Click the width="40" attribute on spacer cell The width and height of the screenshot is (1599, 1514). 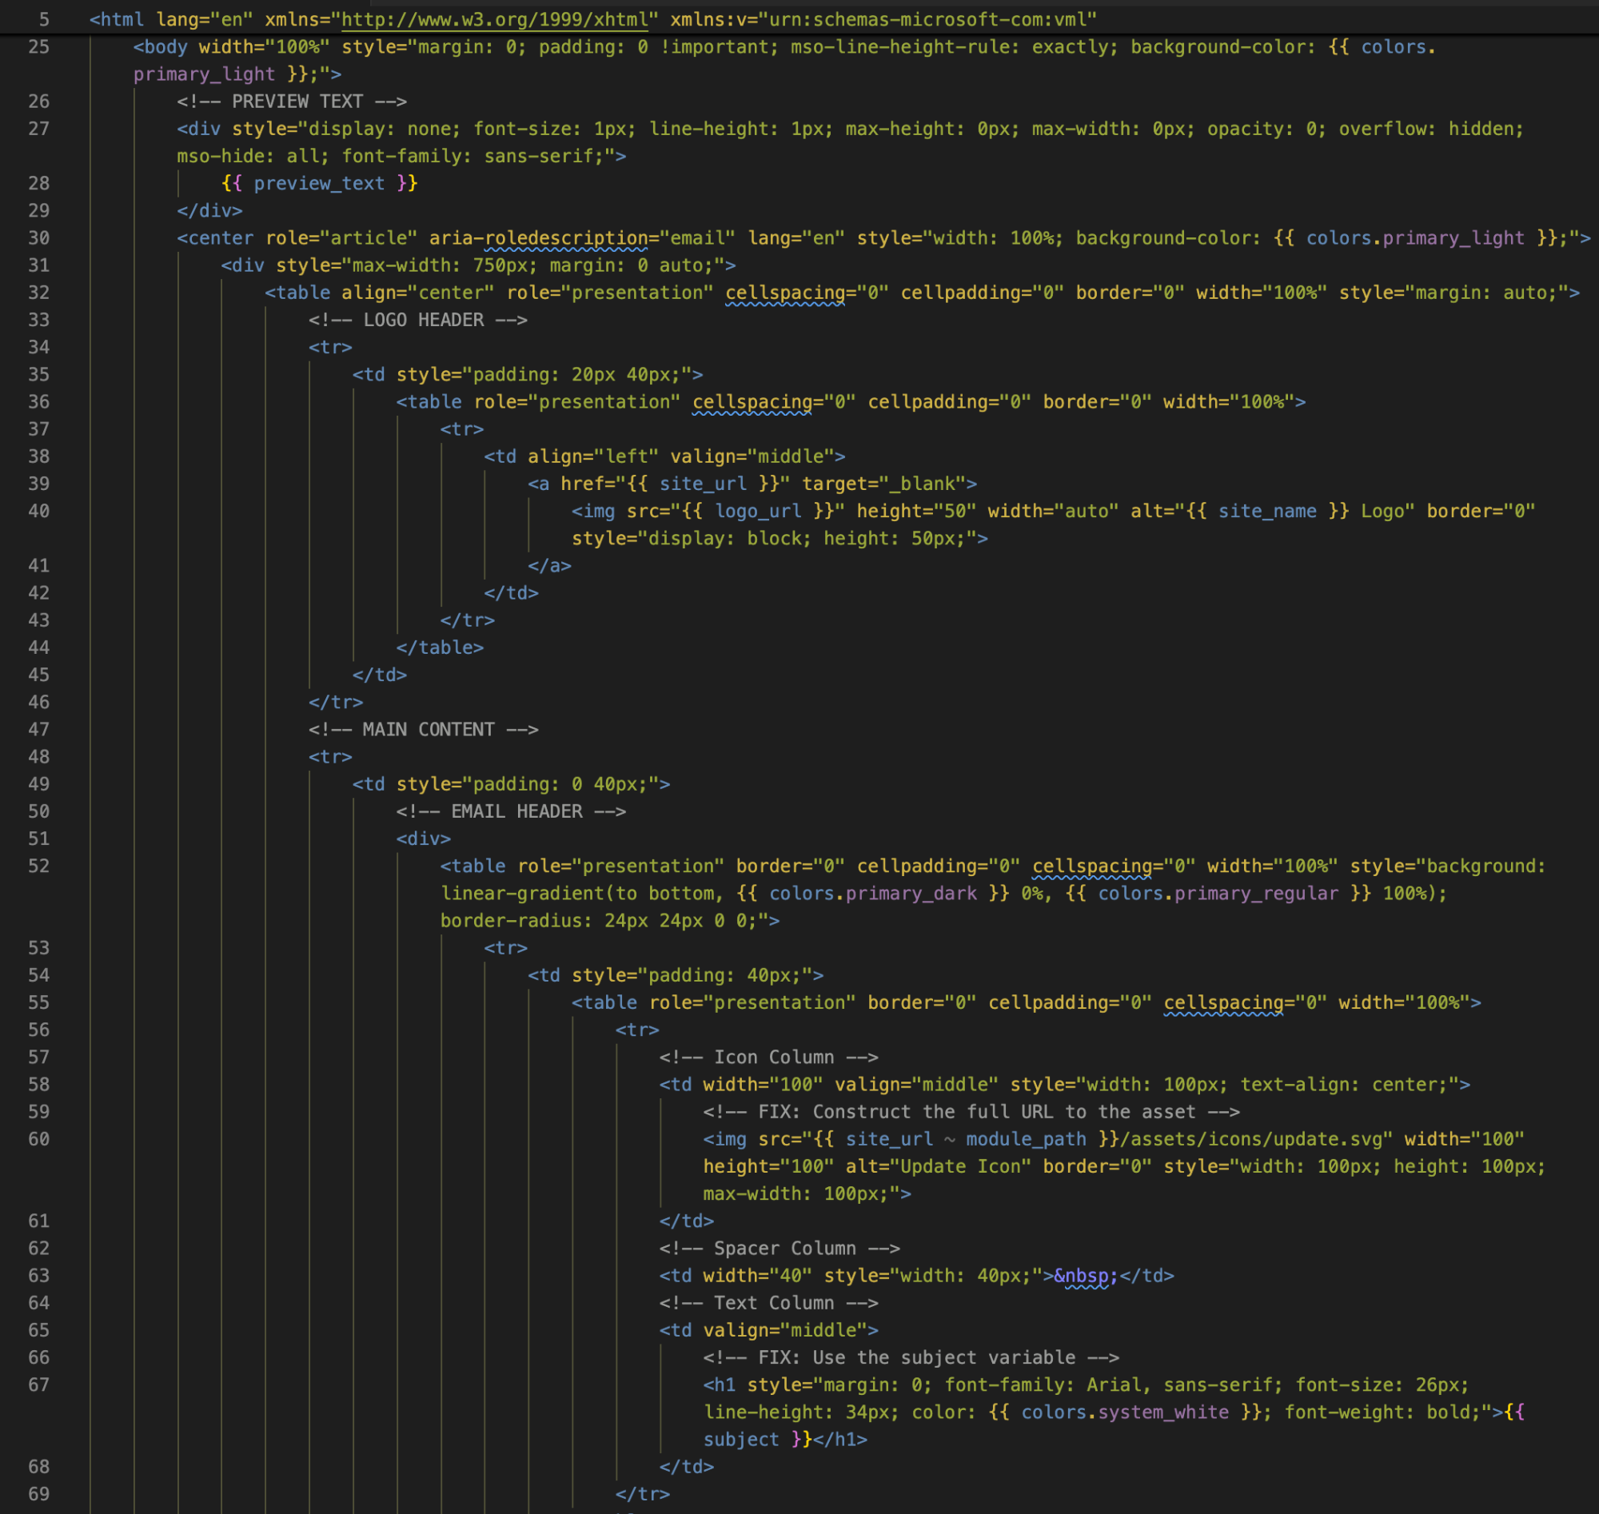(758, 1276)
